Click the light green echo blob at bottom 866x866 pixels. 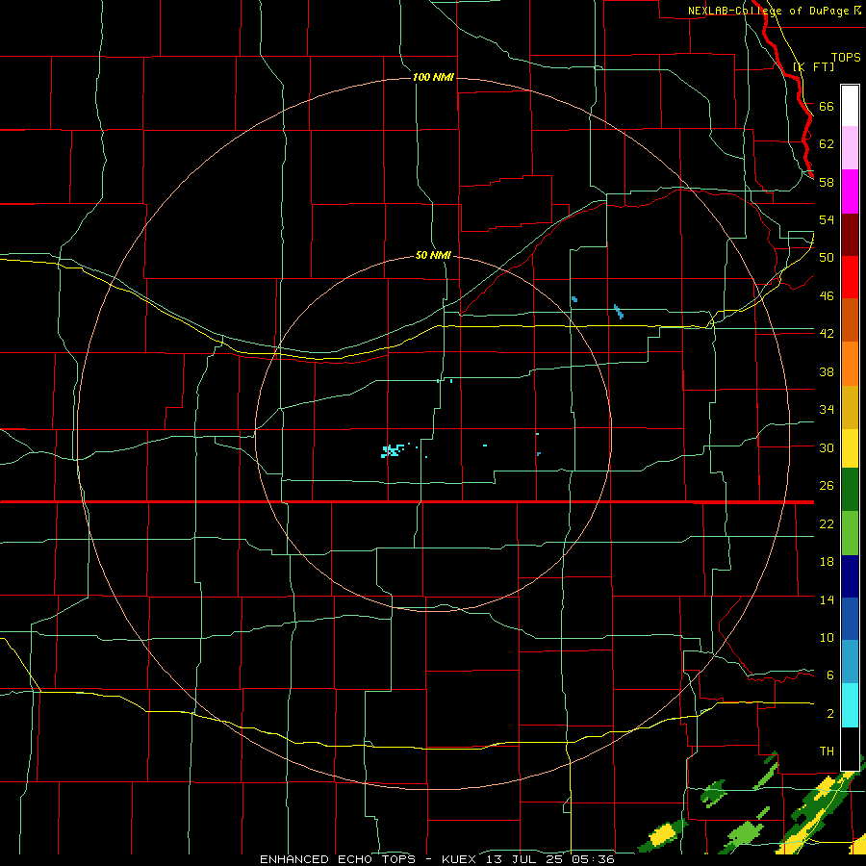coord(745,832)
